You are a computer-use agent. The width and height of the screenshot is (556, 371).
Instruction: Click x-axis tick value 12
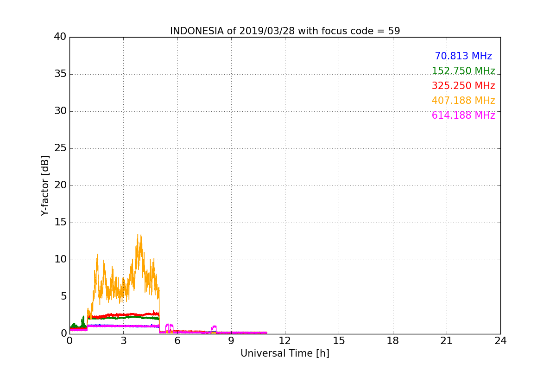tap(285, 341)
